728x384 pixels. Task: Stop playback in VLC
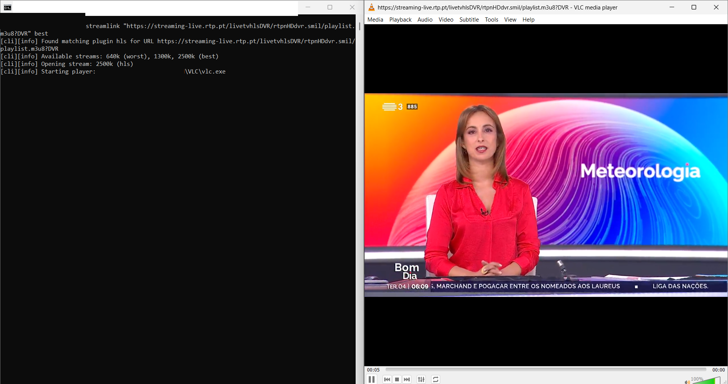[x=397, y=379]
